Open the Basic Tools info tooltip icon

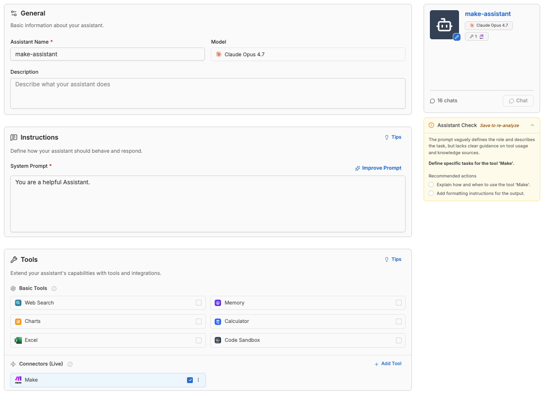click(x=54, y=289)
